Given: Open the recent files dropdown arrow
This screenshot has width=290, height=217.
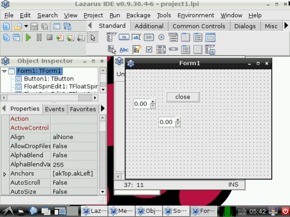Looking at the screenshot, I should (26, 26).
